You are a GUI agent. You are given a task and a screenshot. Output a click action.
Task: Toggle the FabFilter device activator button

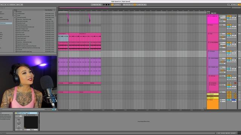16,113
